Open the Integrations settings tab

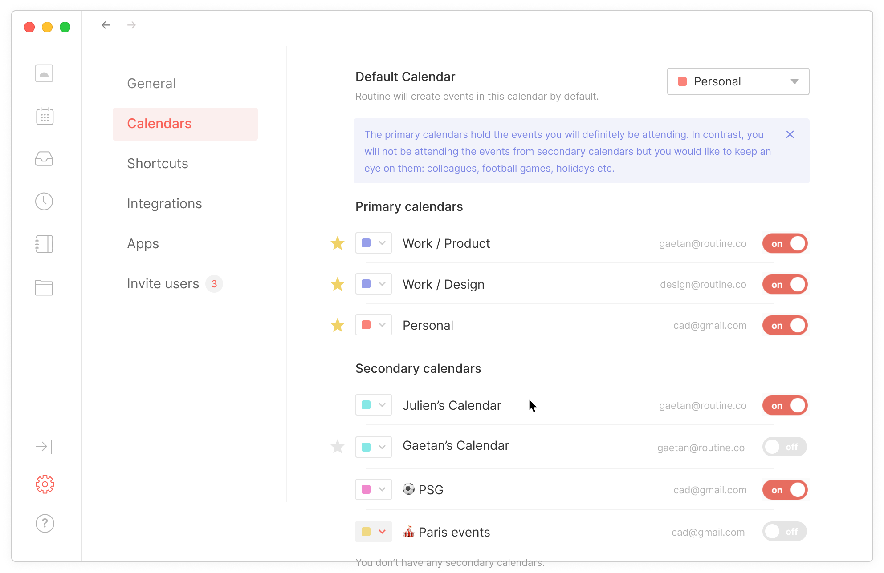(164, 203)
